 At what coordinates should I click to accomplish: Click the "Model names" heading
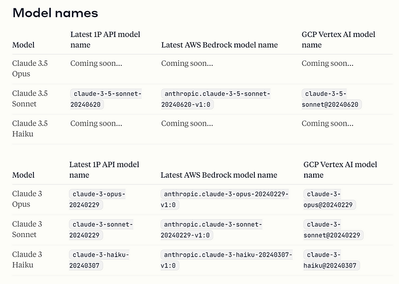(55, 13)
